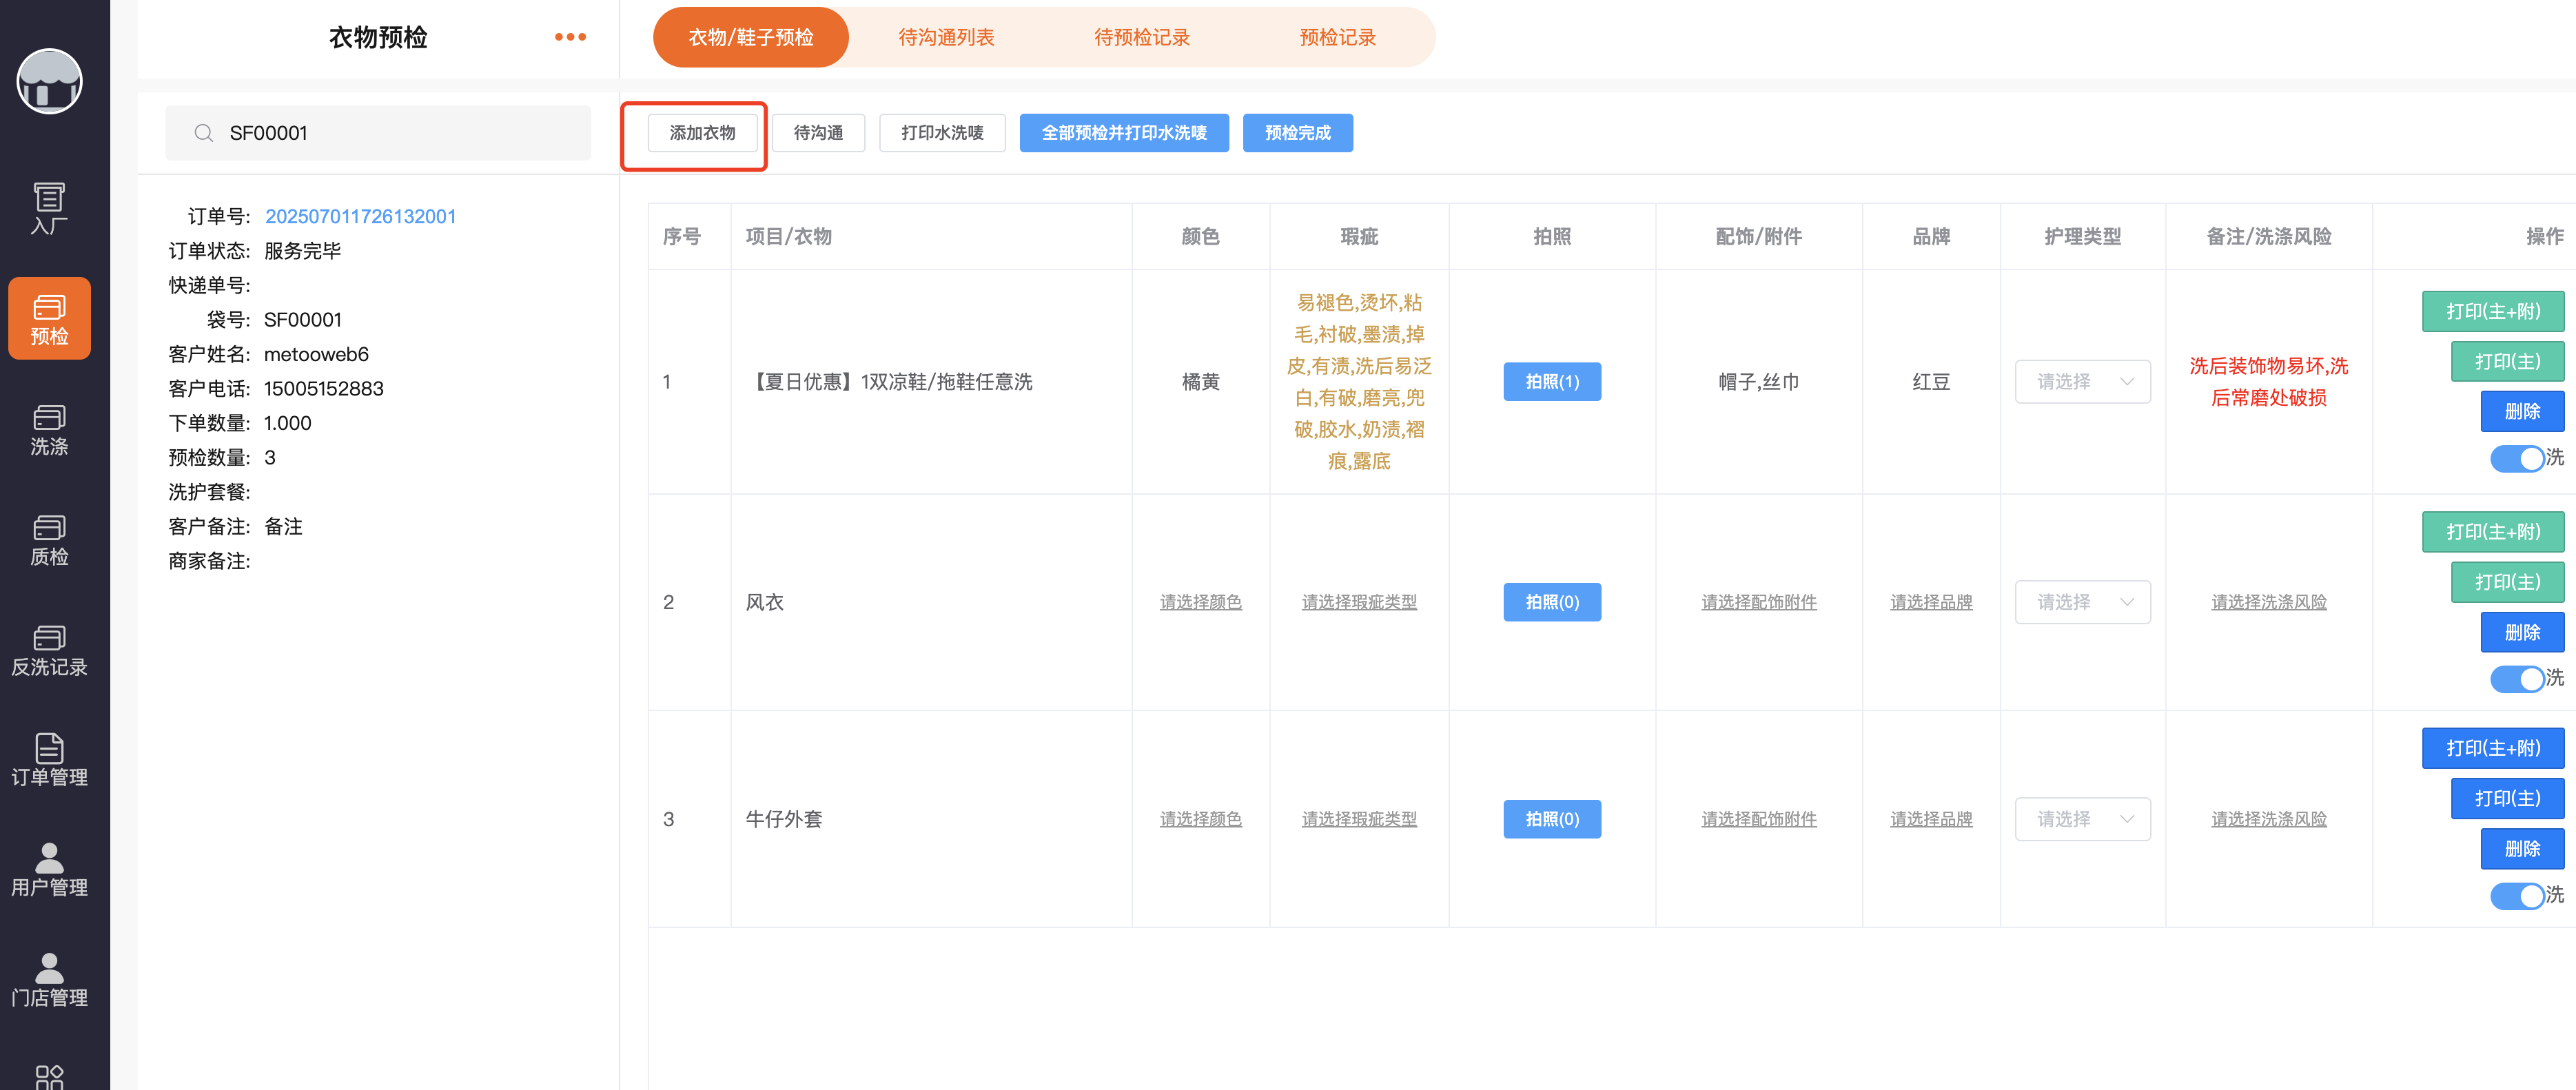
Task: Open 用户管理 sidebar icon
Action: coord(49,870)
